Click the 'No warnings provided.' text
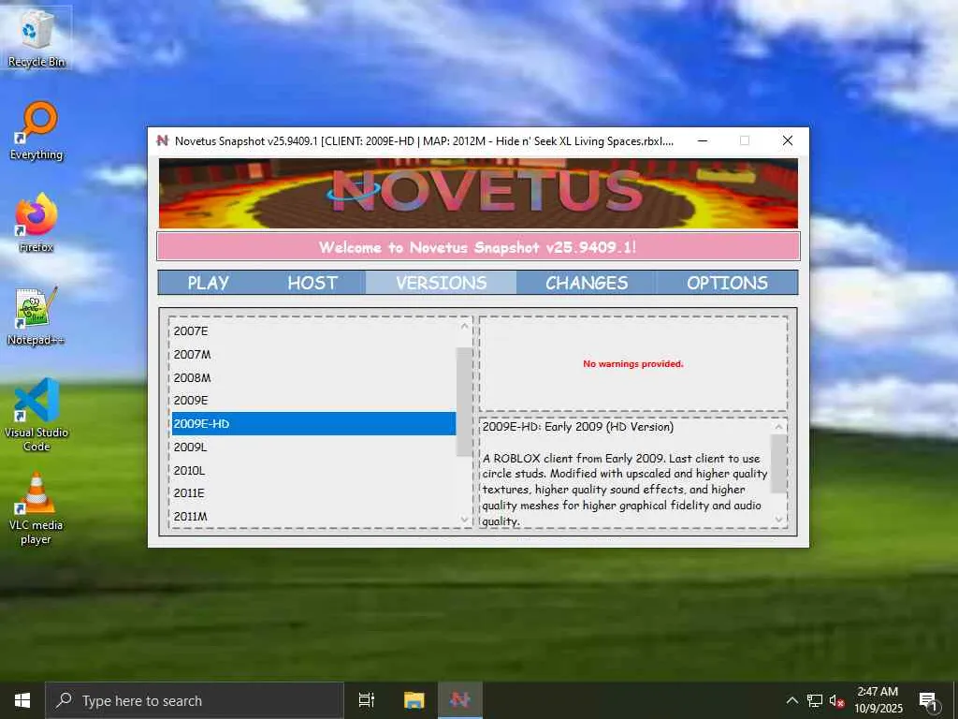This screenshot has height=719, width=958. (633, 364)
